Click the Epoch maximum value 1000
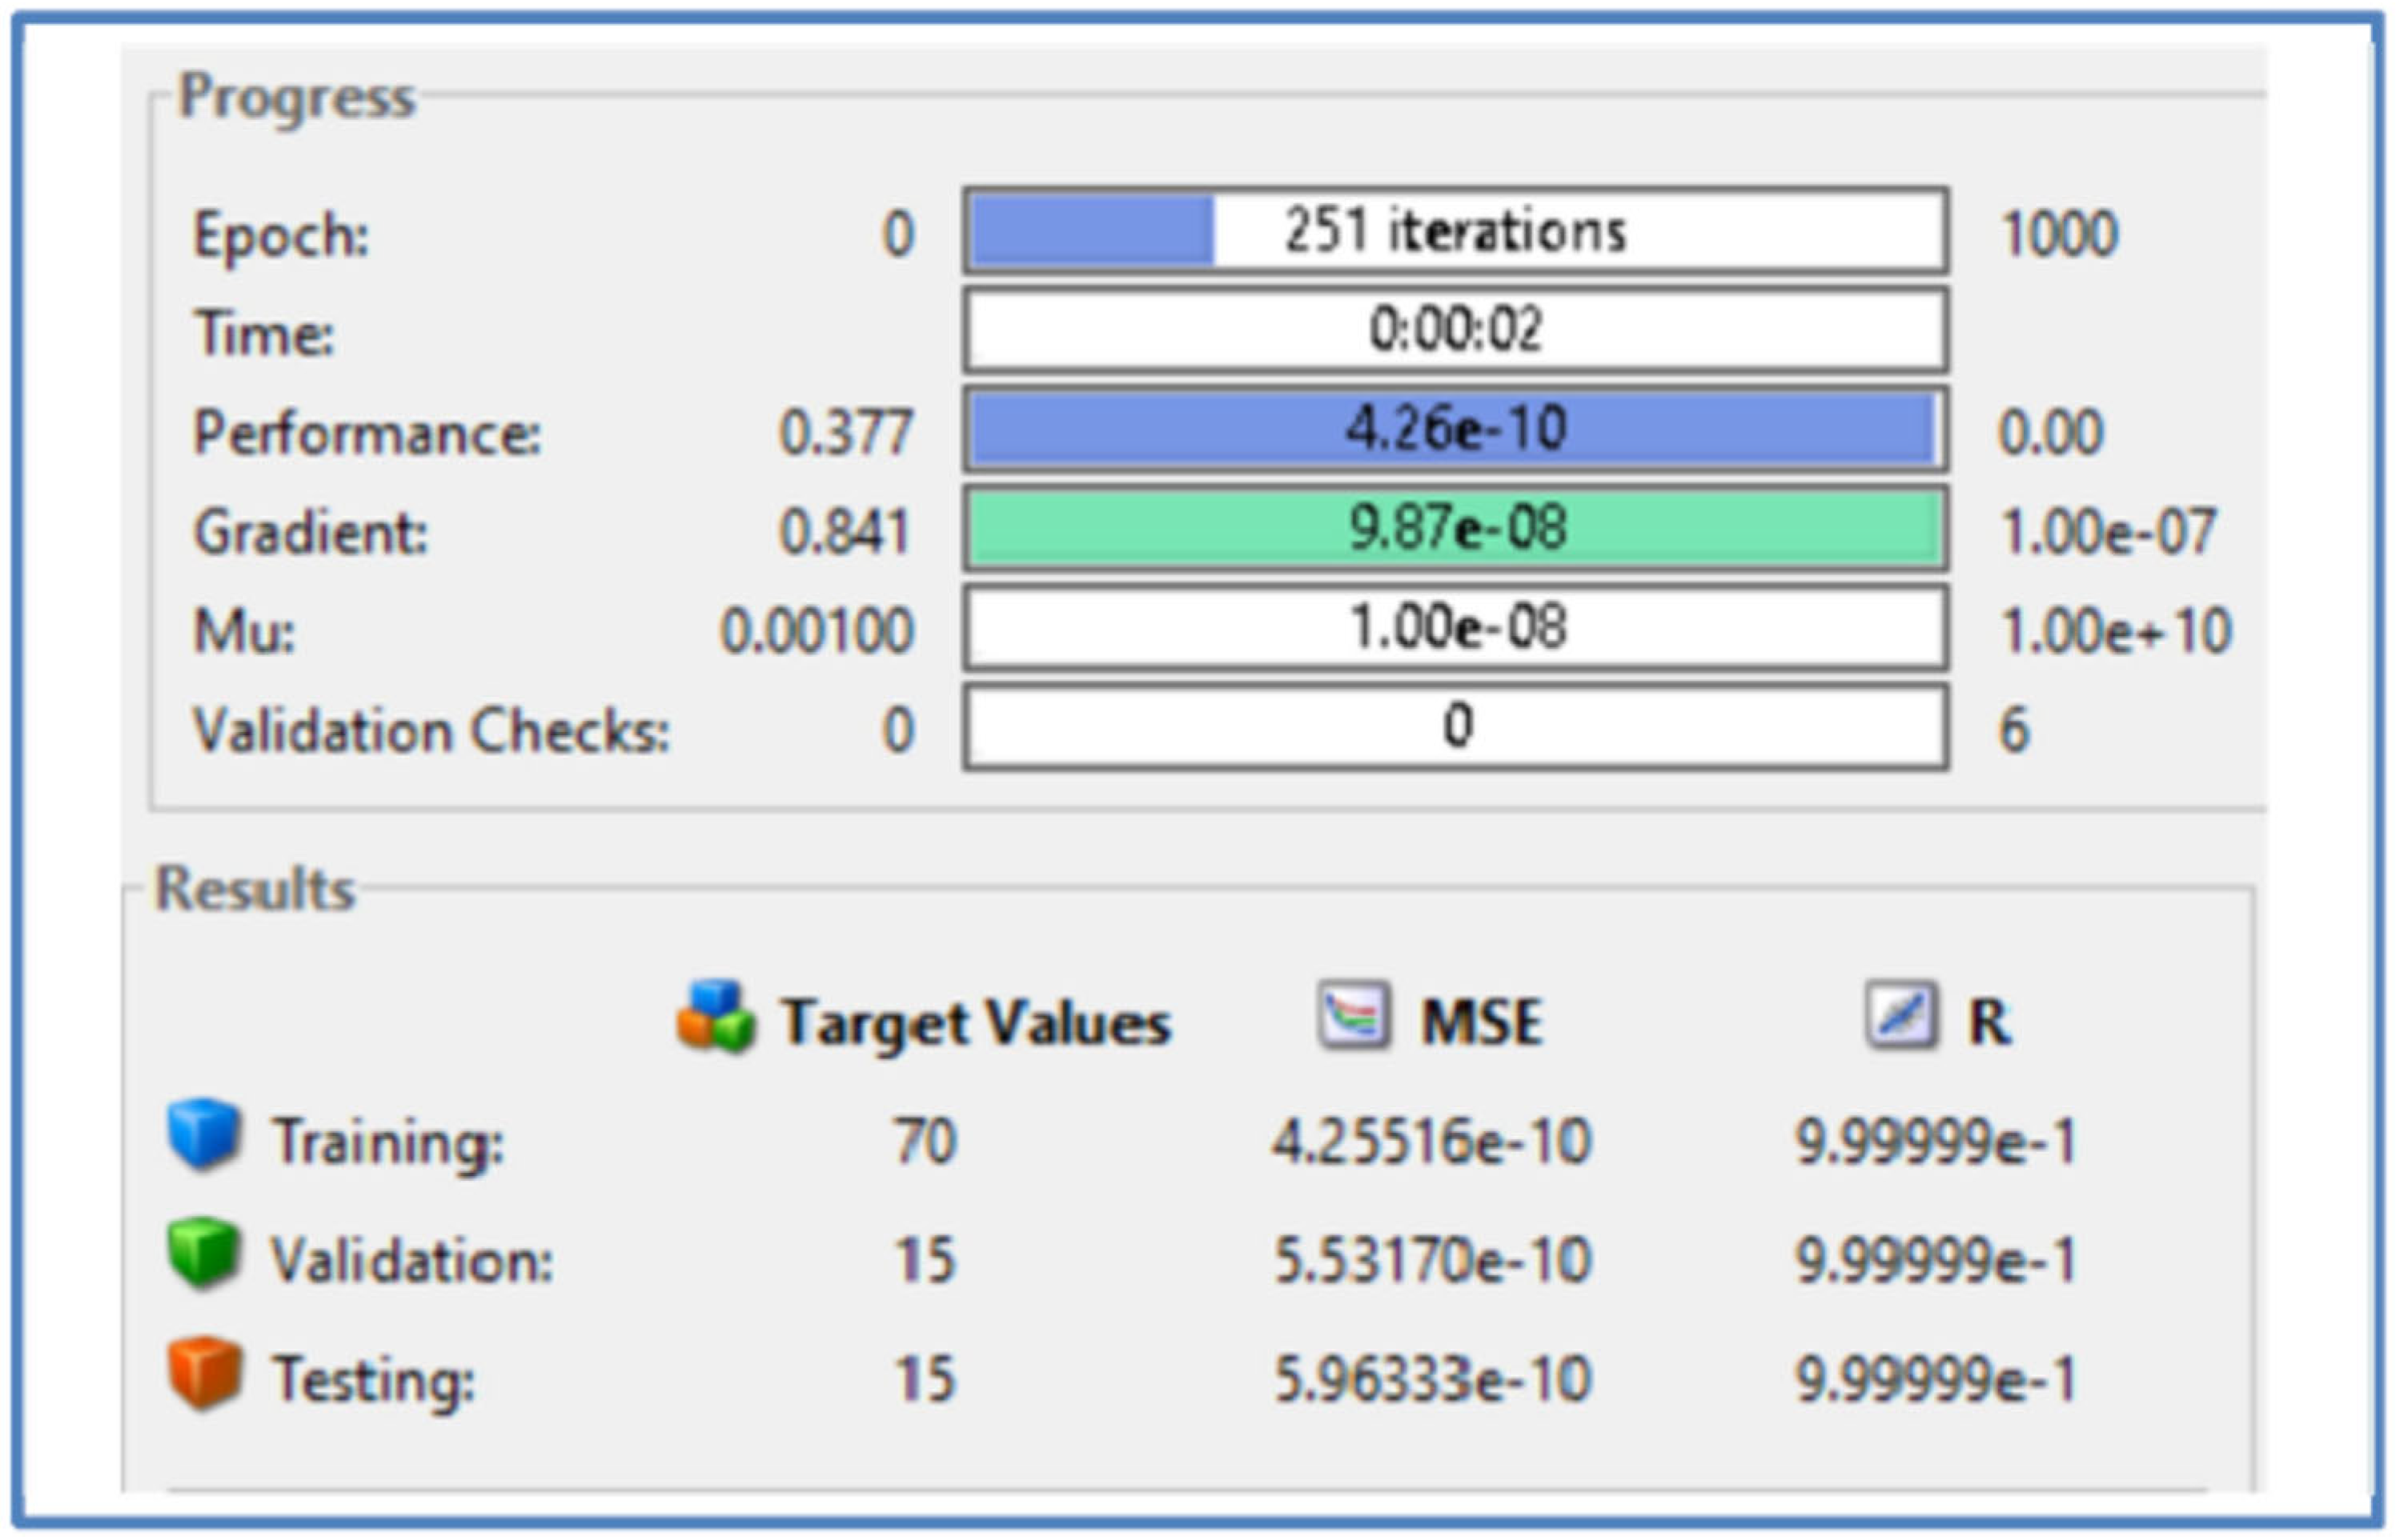This screenshot has width=2396, height=1540. click(x=2059, y=235)
